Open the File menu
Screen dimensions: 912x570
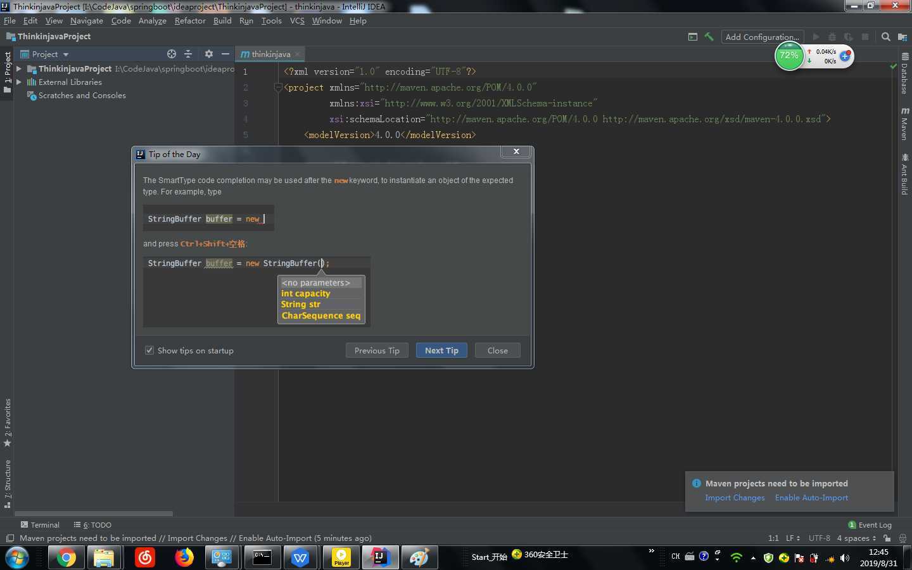[9, 21]
